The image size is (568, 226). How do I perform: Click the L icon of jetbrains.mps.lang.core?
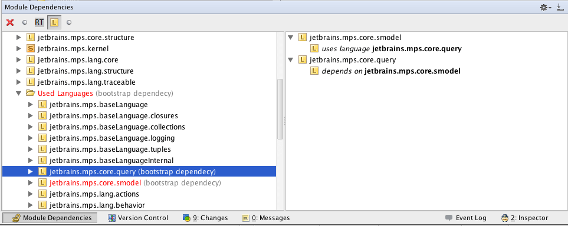click(x=31, y=59)
